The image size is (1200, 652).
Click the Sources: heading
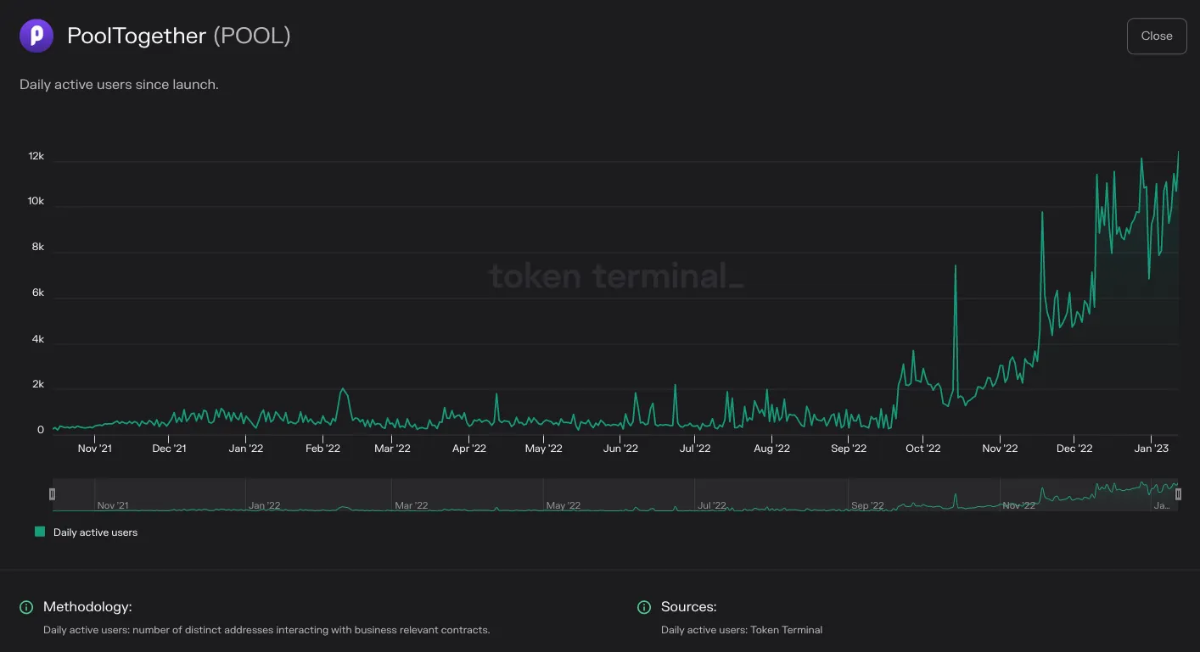689,607
